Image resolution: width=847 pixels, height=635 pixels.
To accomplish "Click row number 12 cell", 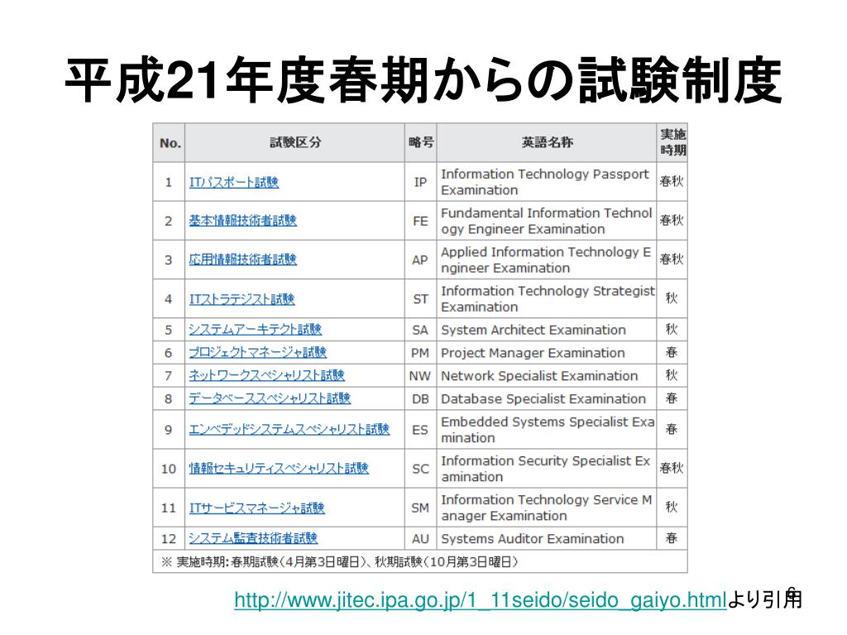I will (169, 539).
